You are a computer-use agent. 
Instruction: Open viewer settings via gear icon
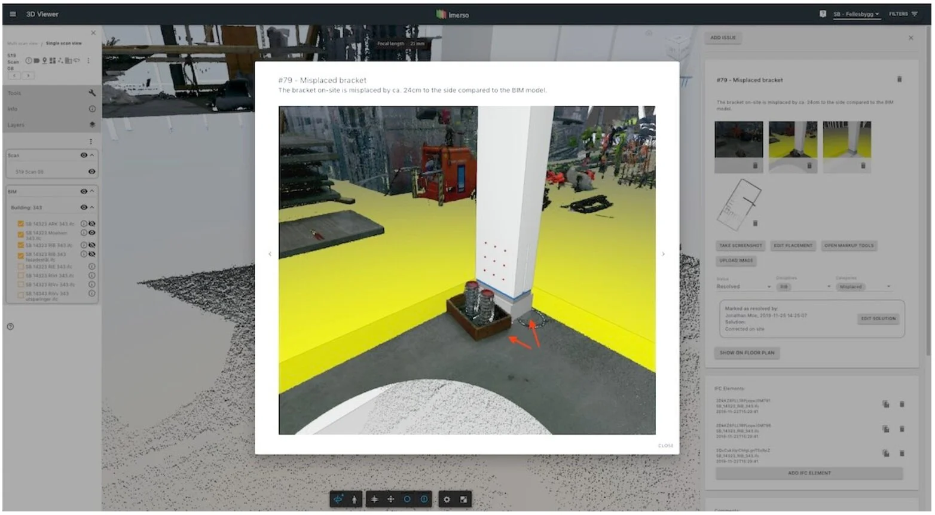[x=447, y=499]
